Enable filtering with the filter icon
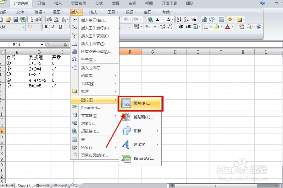The width and height of the screenshot is (283, 188). (x=193, y=19)
